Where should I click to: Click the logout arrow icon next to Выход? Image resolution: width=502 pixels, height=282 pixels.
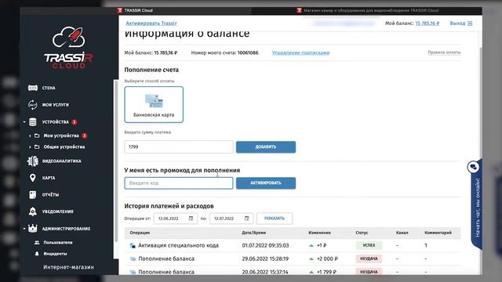tap(470, 23)
